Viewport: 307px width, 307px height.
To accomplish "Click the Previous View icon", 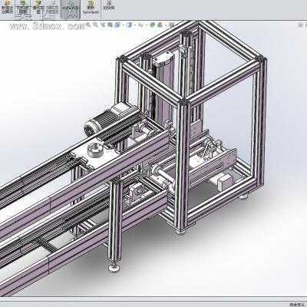I will pyautogui.click(x=103, y=25).
